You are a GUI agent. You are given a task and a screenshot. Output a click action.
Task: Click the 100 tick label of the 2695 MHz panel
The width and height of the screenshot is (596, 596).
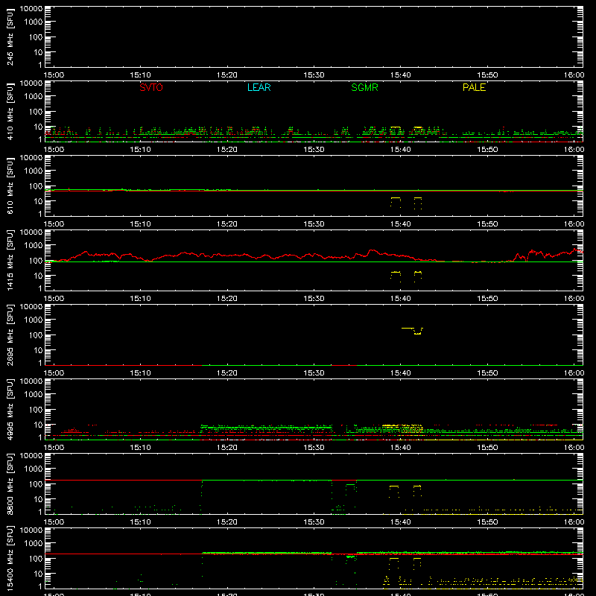click(36, 335)
